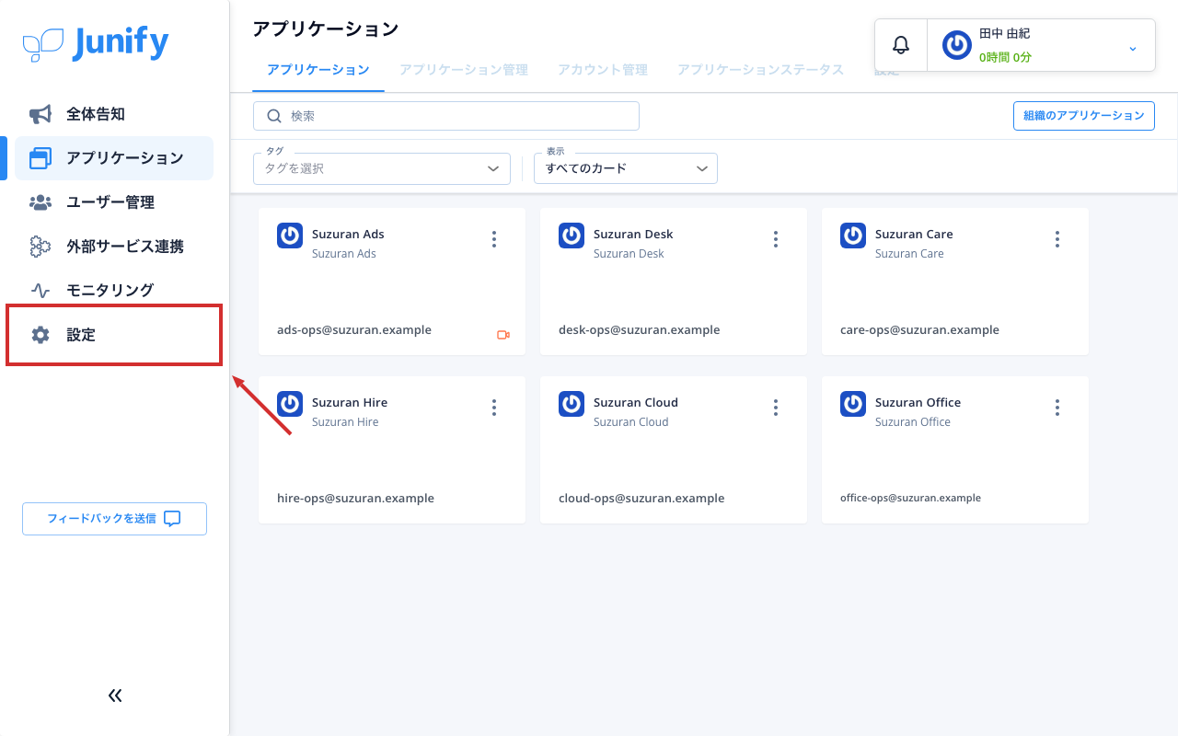Click the desk-ops@suzuran.example address

pos(640,330)
